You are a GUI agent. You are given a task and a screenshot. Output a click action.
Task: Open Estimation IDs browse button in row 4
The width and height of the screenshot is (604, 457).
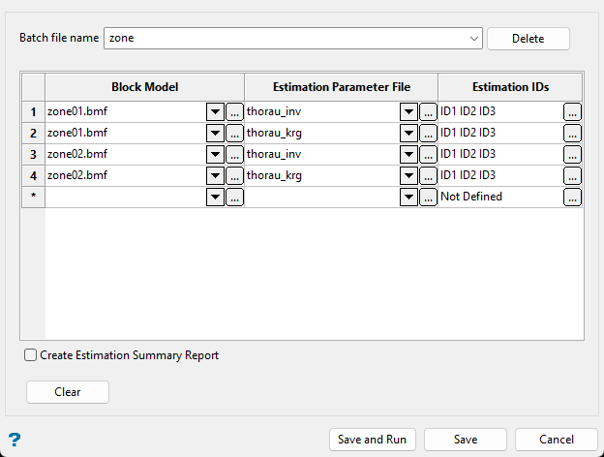point(572,175)
